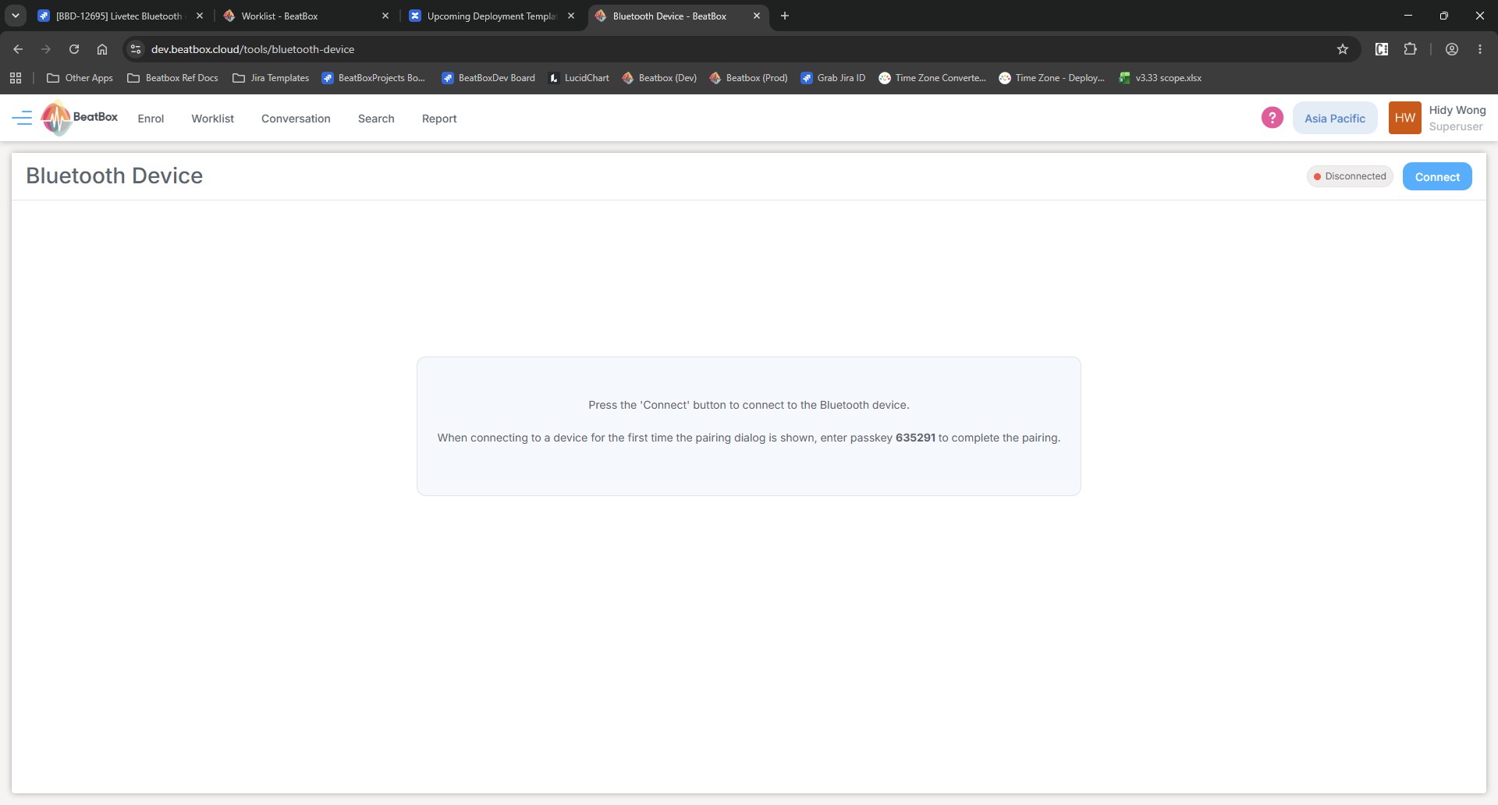
Task: Switch to Upcoming Deployment Template tab
Action: tap(491, 16)
